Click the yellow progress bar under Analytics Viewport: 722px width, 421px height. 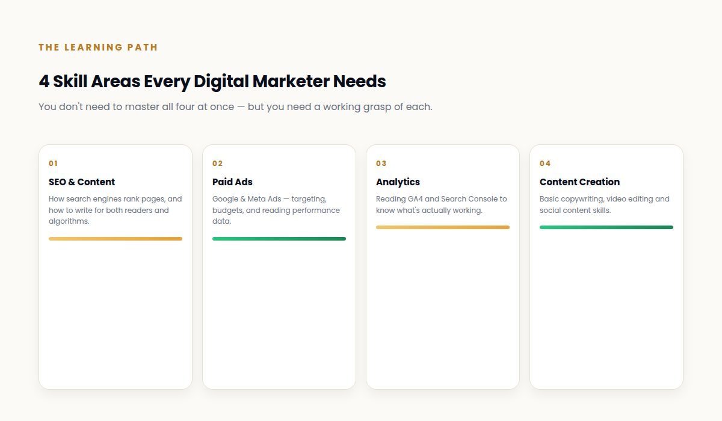443,227
